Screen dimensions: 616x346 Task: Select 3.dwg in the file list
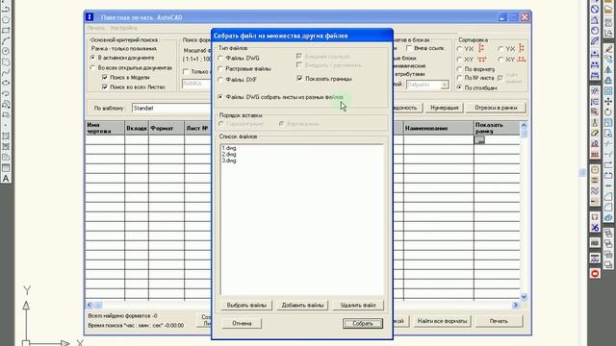coord(229,161)
